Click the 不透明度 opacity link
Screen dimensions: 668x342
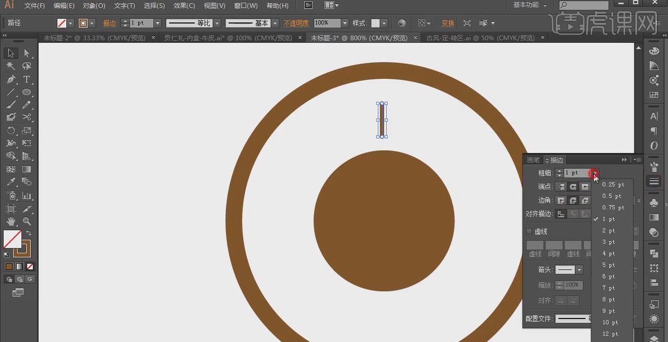296,23
